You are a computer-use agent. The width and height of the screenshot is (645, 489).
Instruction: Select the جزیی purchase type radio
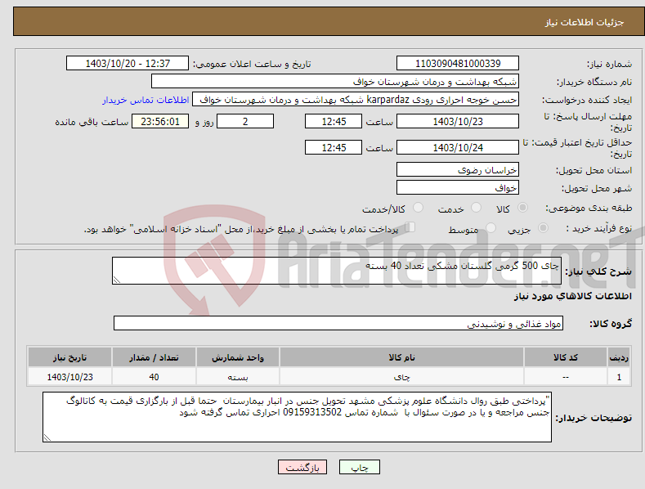[x=543, y=227]
